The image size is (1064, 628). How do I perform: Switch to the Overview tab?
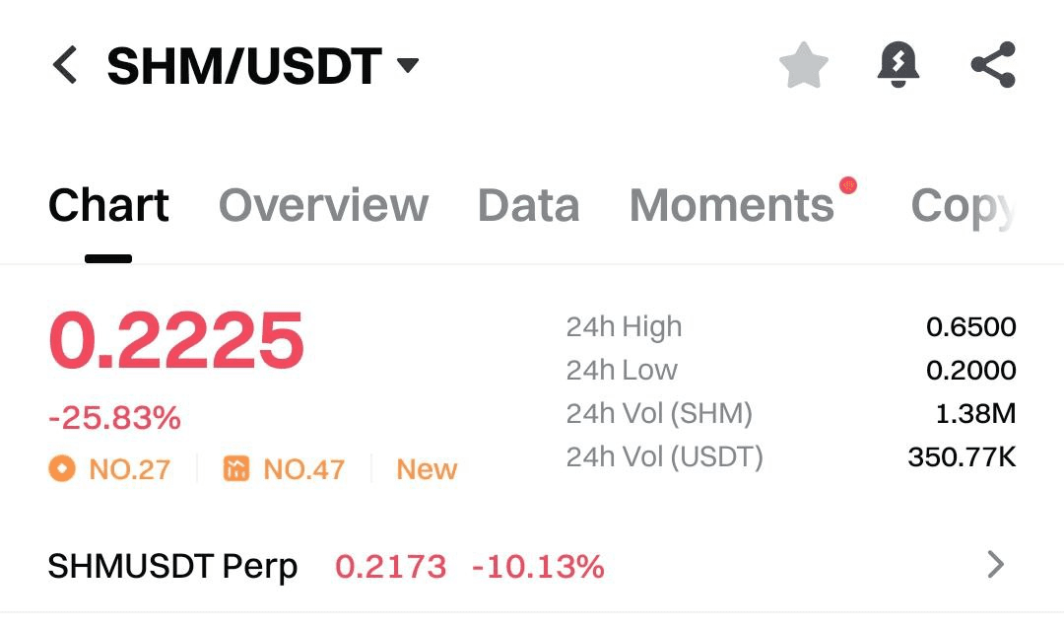click(x=323, y=205)
